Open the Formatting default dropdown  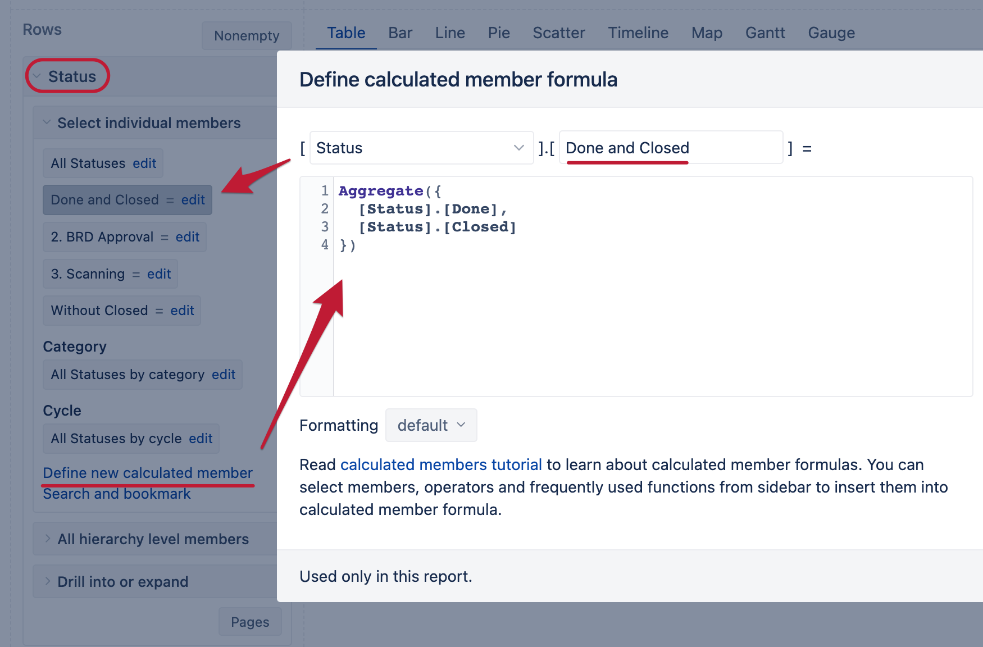click(x=431, y=425)
